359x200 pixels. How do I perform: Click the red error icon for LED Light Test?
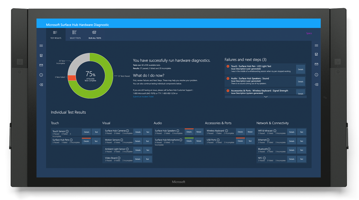(x=228, y=66)
